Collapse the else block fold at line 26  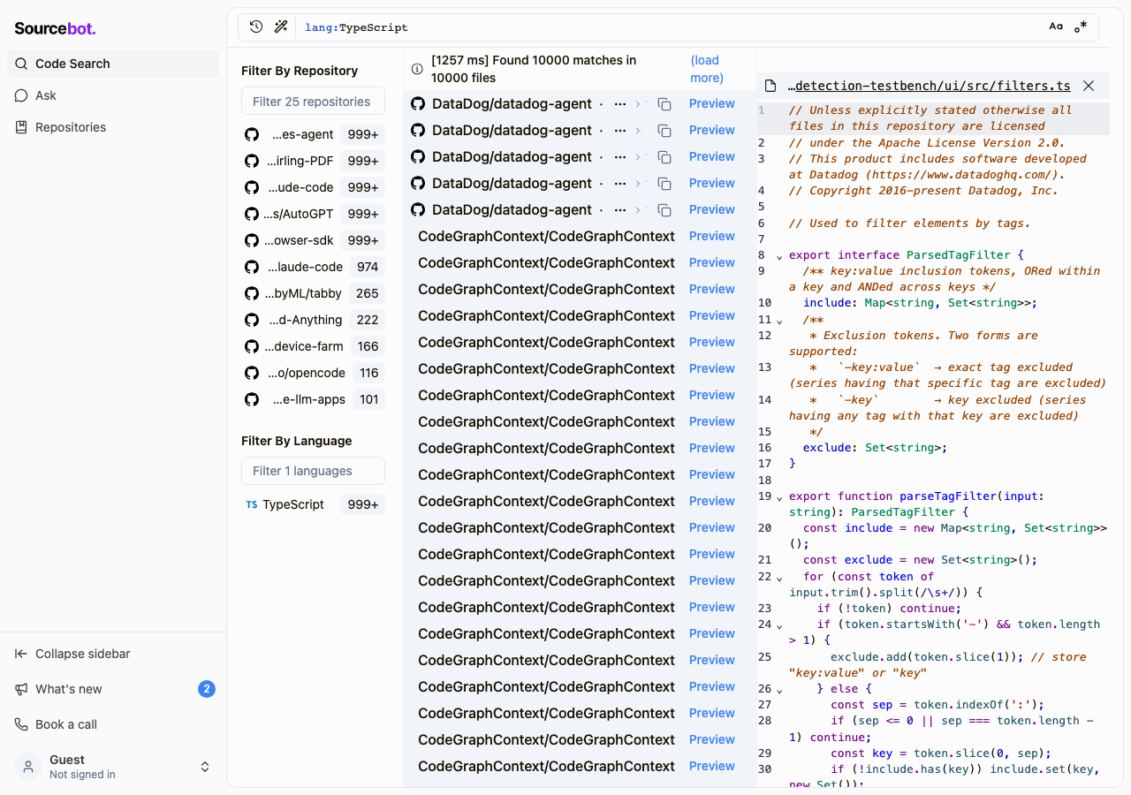(779, 690)
